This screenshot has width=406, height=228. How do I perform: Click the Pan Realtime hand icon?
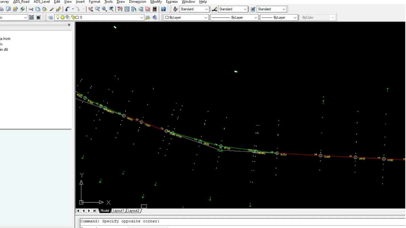click(91, 9)
